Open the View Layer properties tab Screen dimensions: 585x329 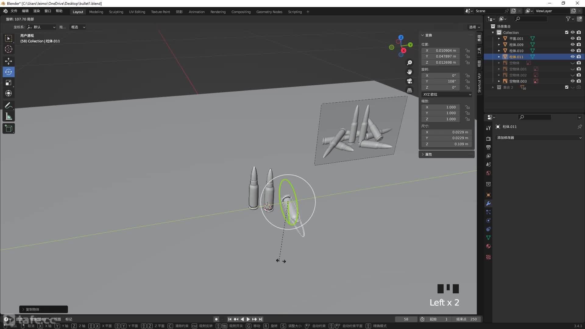[488, 156]
